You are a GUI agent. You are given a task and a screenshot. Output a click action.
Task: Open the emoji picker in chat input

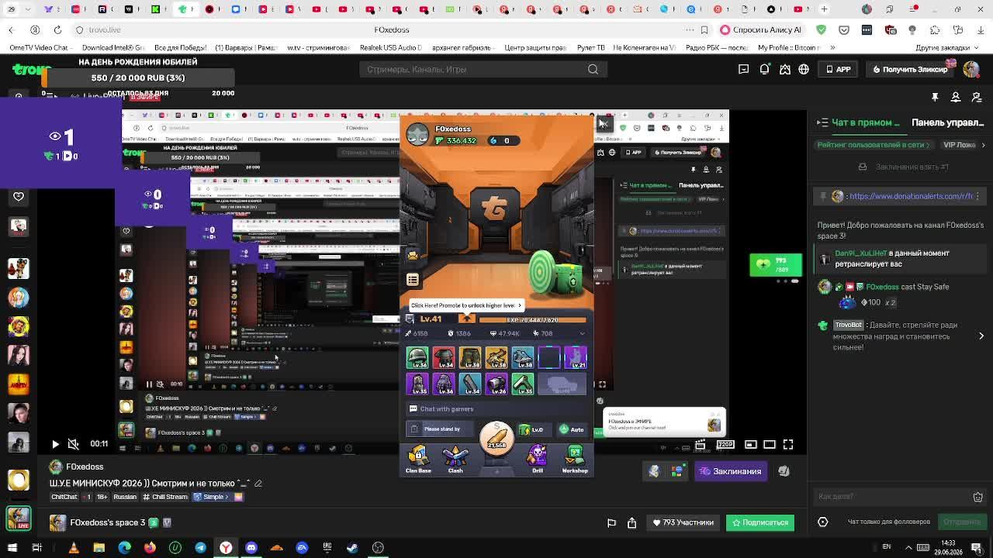pos(977,497)
